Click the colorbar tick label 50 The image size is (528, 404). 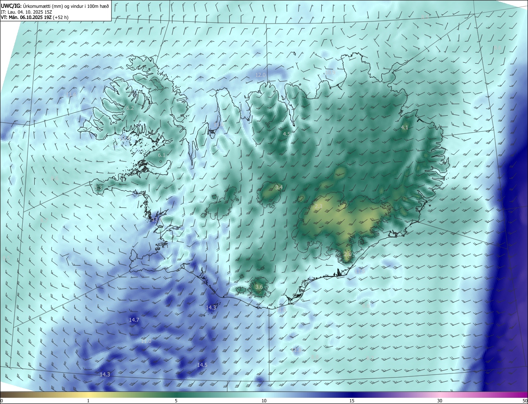525,401
